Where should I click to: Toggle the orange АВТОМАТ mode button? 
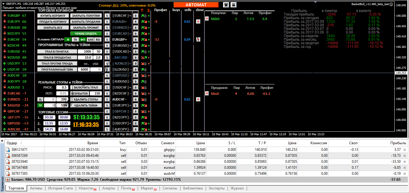click(196, 5)
